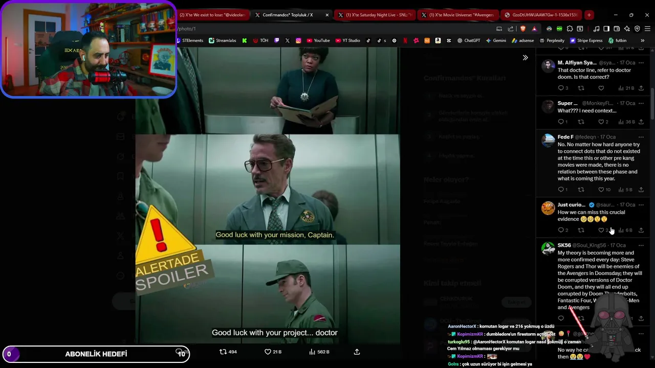
Task: Open the Gemini bookmark
Action: [496, 40]
